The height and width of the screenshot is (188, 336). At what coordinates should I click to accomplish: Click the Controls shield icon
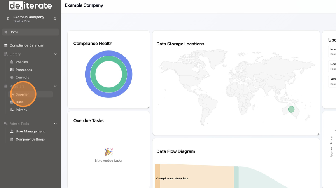pyautogui.click(x=12, y=78)
